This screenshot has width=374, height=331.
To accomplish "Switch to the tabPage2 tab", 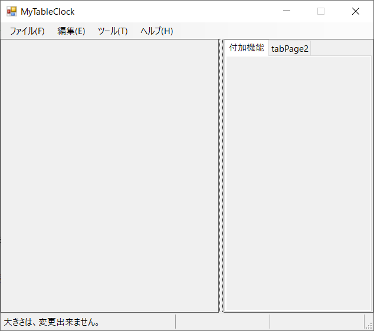I will pos(290,49).
